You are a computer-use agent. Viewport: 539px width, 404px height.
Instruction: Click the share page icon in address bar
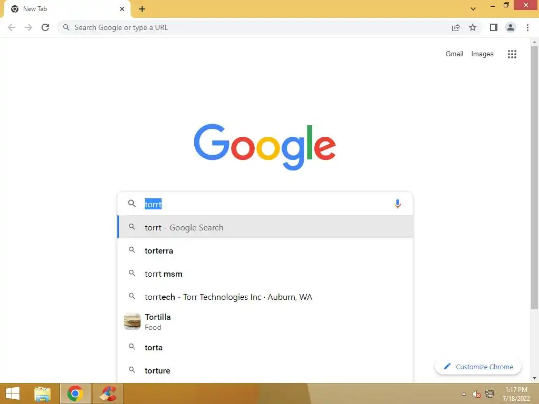(x=456, y=27)
